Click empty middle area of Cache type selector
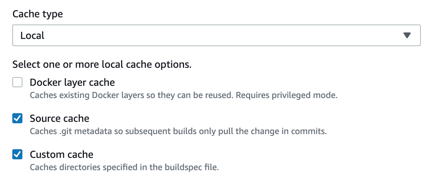 click(217, 35)
